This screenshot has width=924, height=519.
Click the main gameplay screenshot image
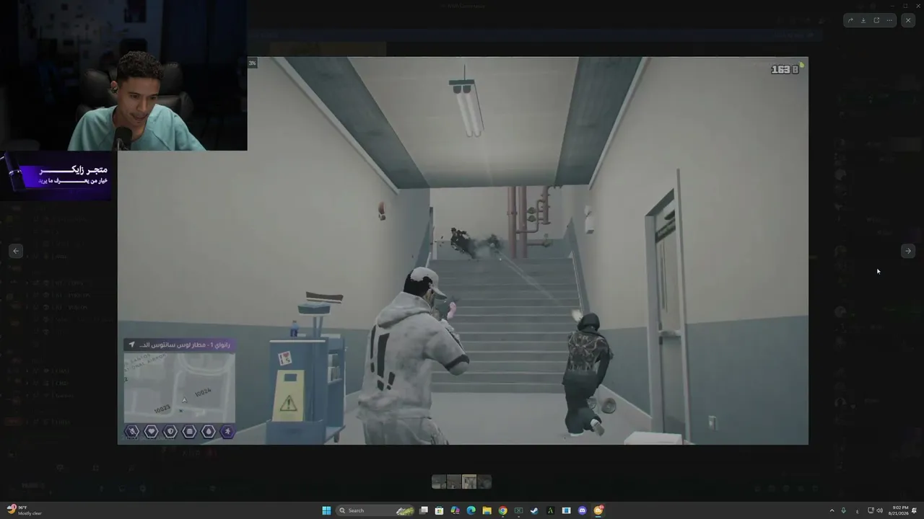(x=463, y=251)
